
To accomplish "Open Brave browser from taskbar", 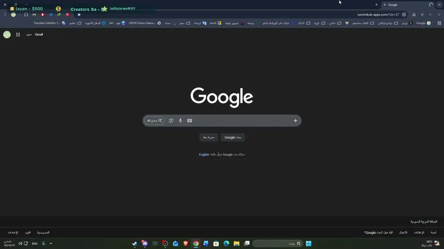I will pyautogui.click(x=186, y=243).
